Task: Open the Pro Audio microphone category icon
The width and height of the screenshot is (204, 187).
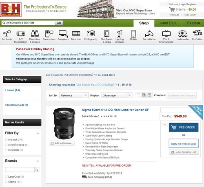Action: 7,33
